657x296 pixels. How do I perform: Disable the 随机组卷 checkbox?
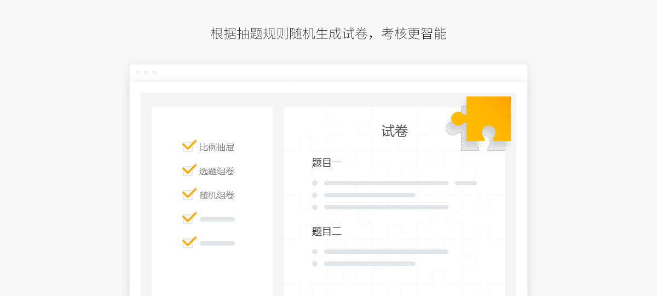point(188,195)
